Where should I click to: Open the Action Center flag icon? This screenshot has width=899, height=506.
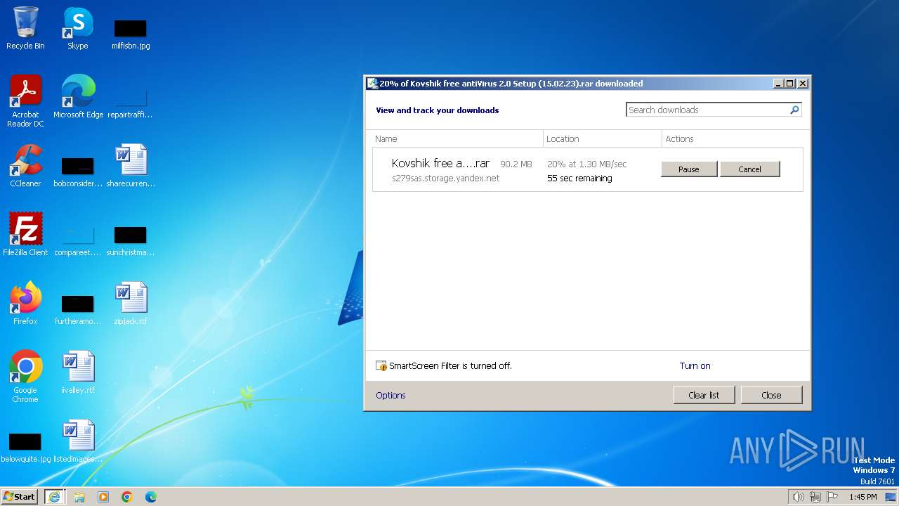coord(832,497)
